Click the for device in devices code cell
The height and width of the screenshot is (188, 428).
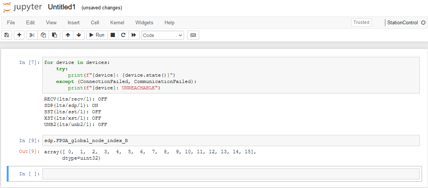tap(231, 75)
